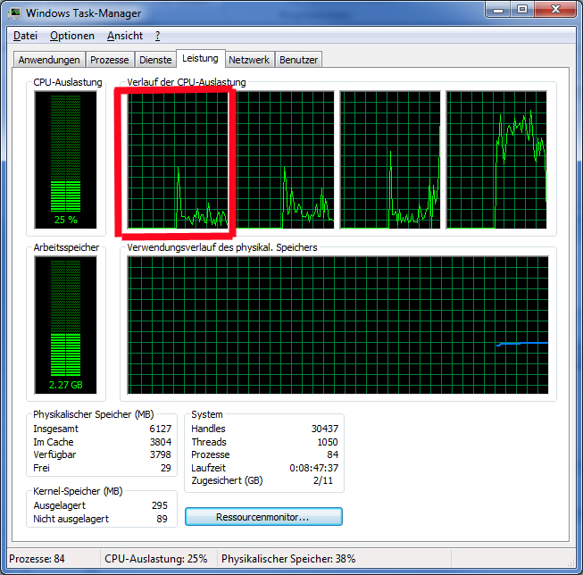583x575 pixels.
Task: Click the first CPU history graph
Action: click(x=178, y=160)
